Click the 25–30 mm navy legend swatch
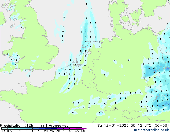Viewport: 170px width, 132px height. coord(54,128)
